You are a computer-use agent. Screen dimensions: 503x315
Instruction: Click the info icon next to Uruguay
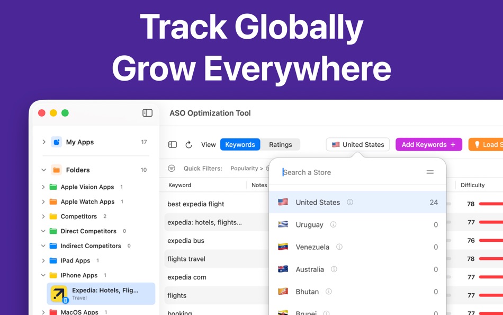(333, 224)
